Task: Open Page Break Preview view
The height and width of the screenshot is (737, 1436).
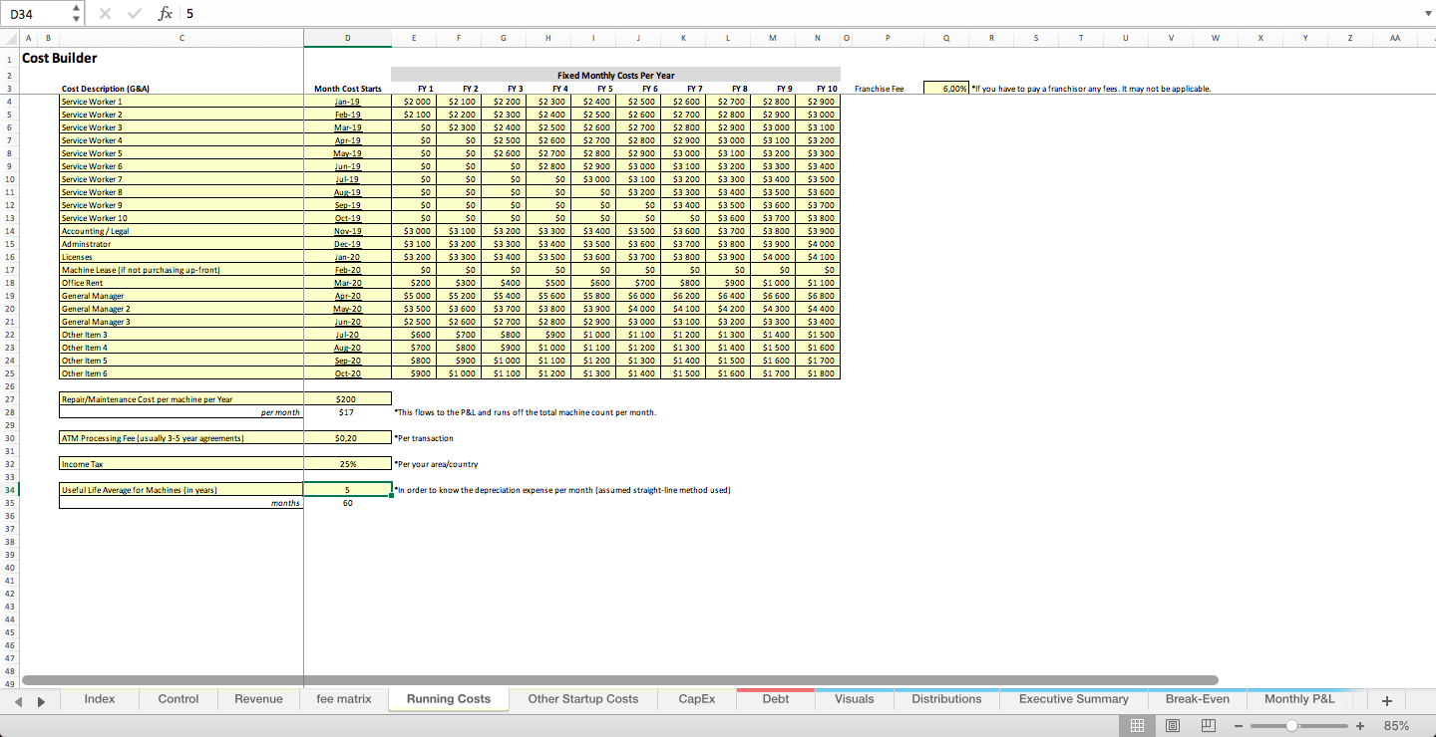Action: coord(1208,726)
